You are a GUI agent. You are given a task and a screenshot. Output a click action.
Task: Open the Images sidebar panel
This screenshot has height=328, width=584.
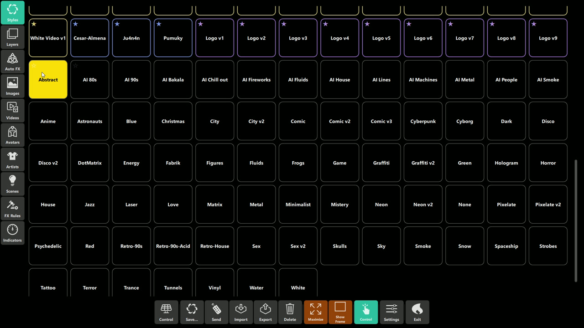12,86
